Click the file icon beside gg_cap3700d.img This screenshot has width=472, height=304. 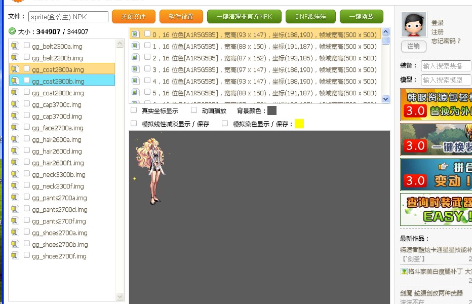coord(15,116)
